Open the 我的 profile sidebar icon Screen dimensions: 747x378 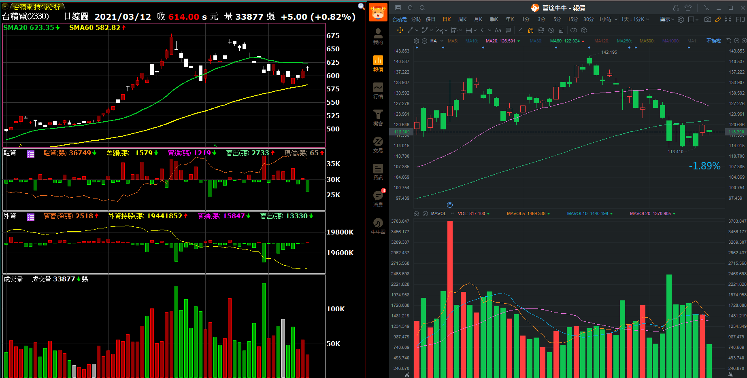(378, 36)
